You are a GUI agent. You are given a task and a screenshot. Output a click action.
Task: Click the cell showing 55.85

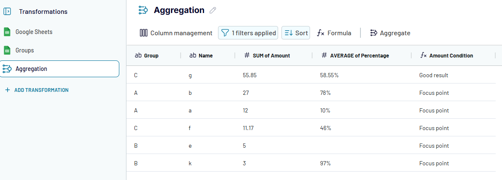coord(250,76)
